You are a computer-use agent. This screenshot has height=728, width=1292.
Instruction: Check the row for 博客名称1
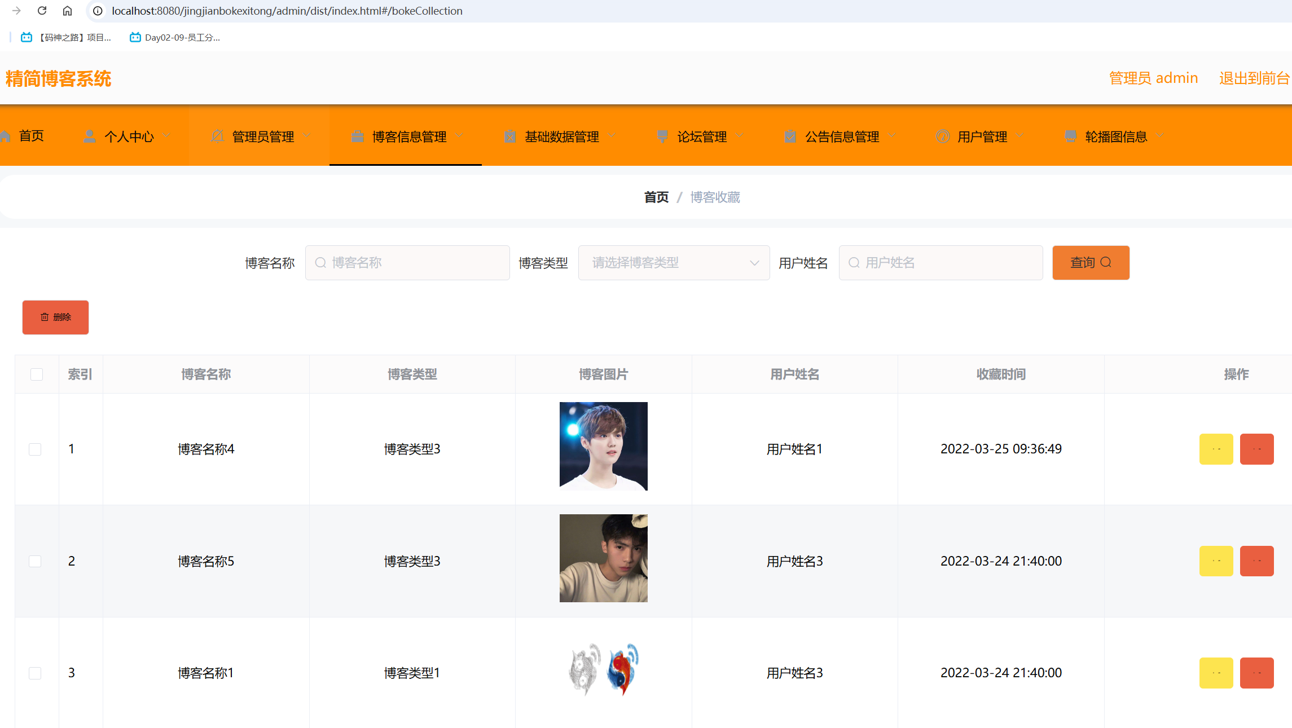tap(35, 673)
